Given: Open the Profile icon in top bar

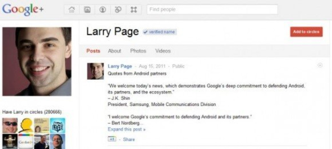Looking at the screenshot, I should (x=103, y=10).
